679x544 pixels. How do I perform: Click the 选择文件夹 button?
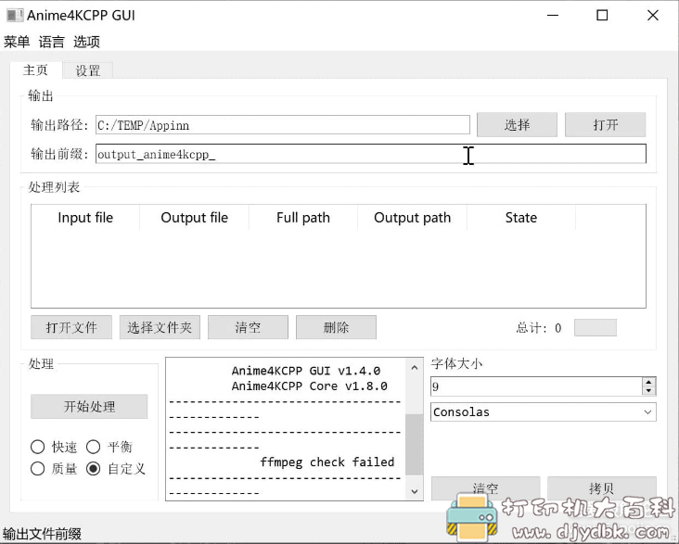tap(160, 327)
